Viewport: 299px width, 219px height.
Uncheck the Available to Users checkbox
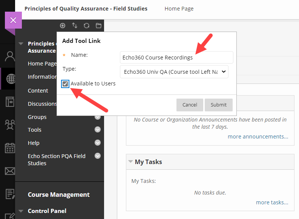65,84
